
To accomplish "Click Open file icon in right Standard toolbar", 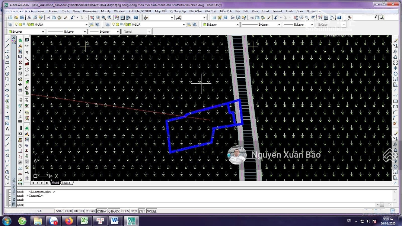I will point(220,17).
